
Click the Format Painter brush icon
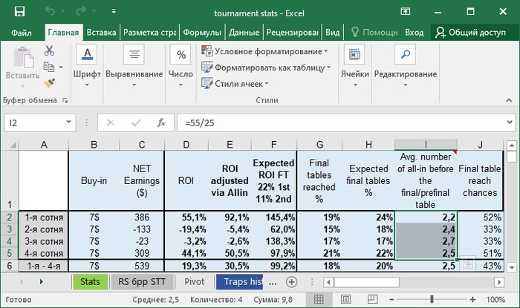pos(50,83)
